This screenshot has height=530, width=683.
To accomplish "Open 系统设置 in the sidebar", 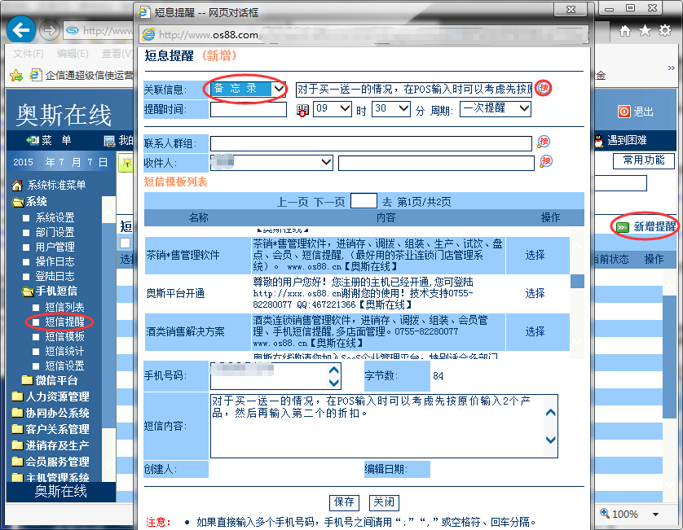I will click(55, 217).
